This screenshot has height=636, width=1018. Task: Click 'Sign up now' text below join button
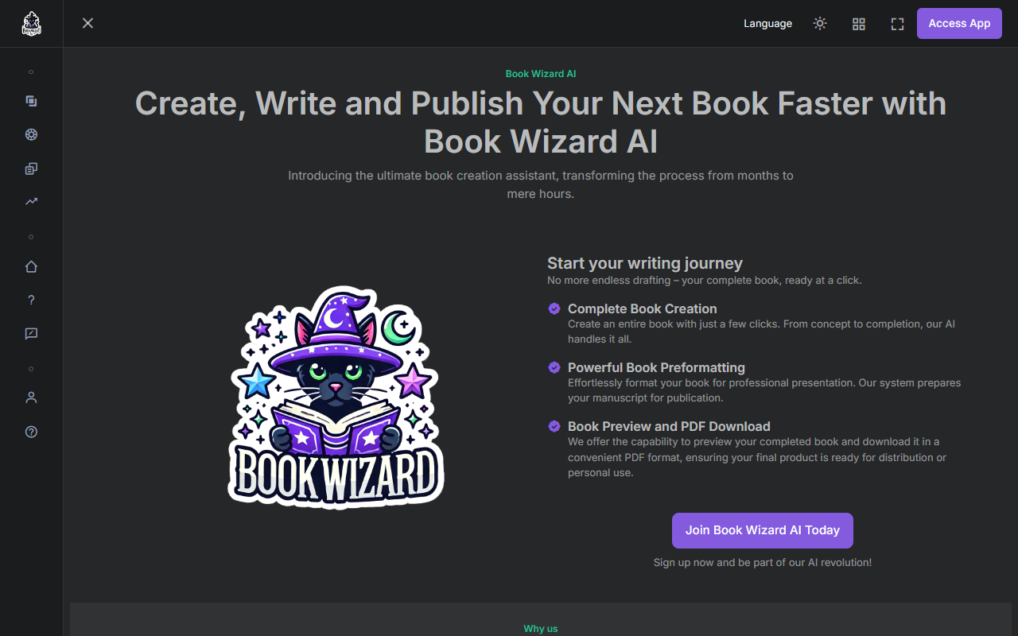pos(763,562)
